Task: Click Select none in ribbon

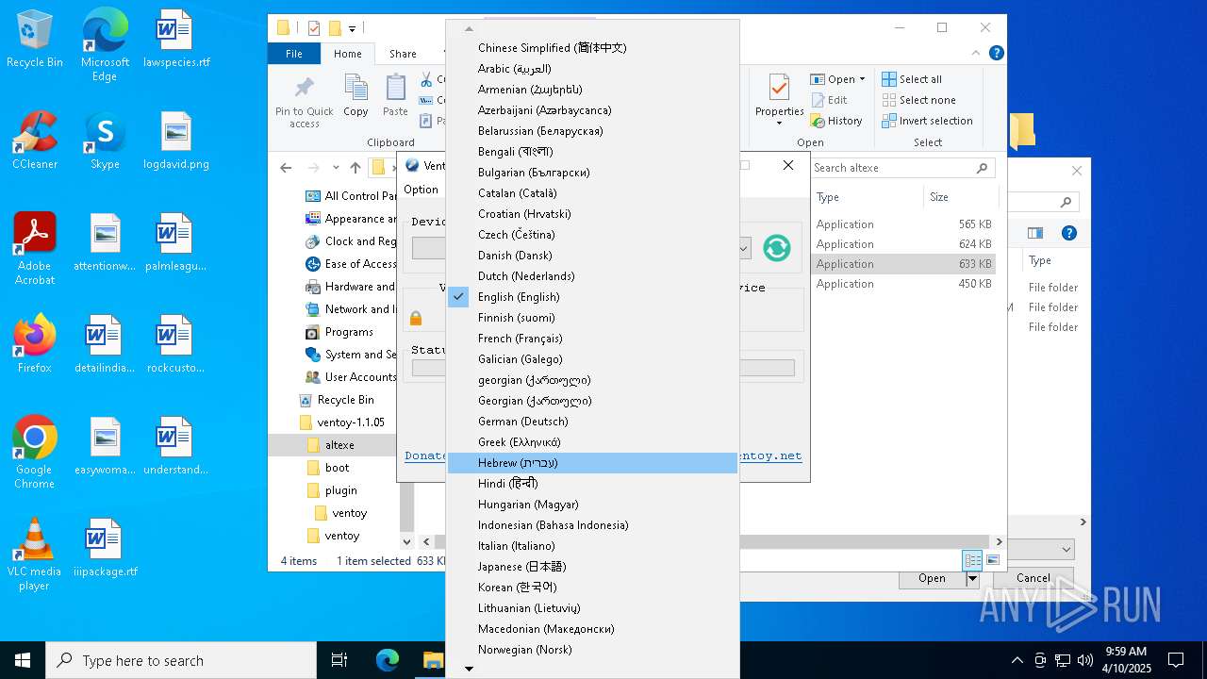Action: (918, 100)
